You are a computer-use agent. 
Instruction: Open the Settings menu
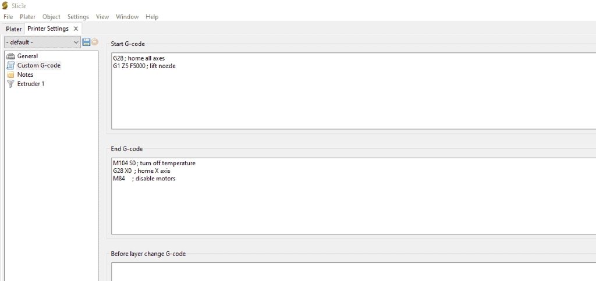[x=79, y=17]
